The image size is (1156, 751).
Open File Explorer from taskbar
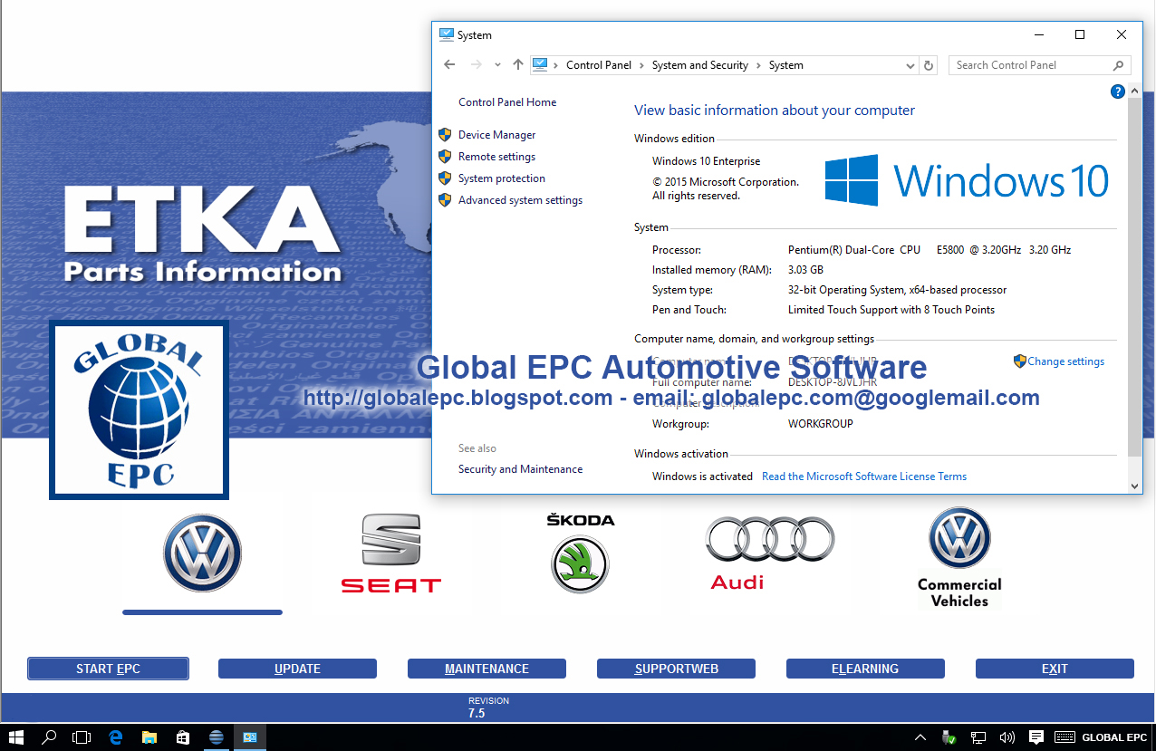click(149, 737)
